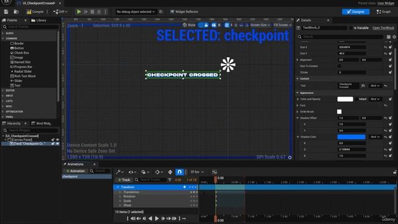Start Play in Editor with the green arrow

79,12
